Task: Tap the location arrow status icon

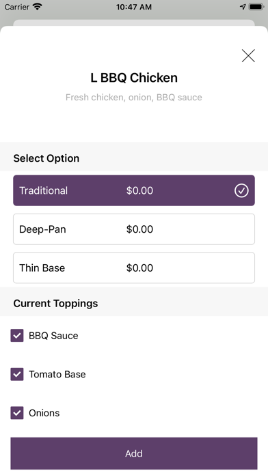Action: point(243,7)
